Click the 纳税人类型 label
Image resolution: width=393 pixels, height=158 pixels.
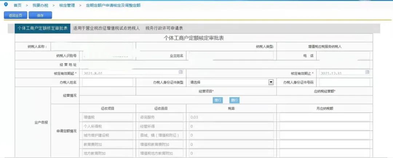(265, 46)
